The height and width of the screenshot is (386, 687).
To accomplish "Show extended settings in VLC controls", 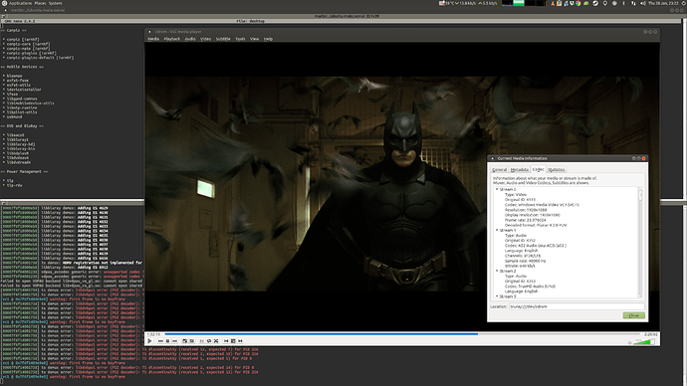I will click(x=192, y=341).
